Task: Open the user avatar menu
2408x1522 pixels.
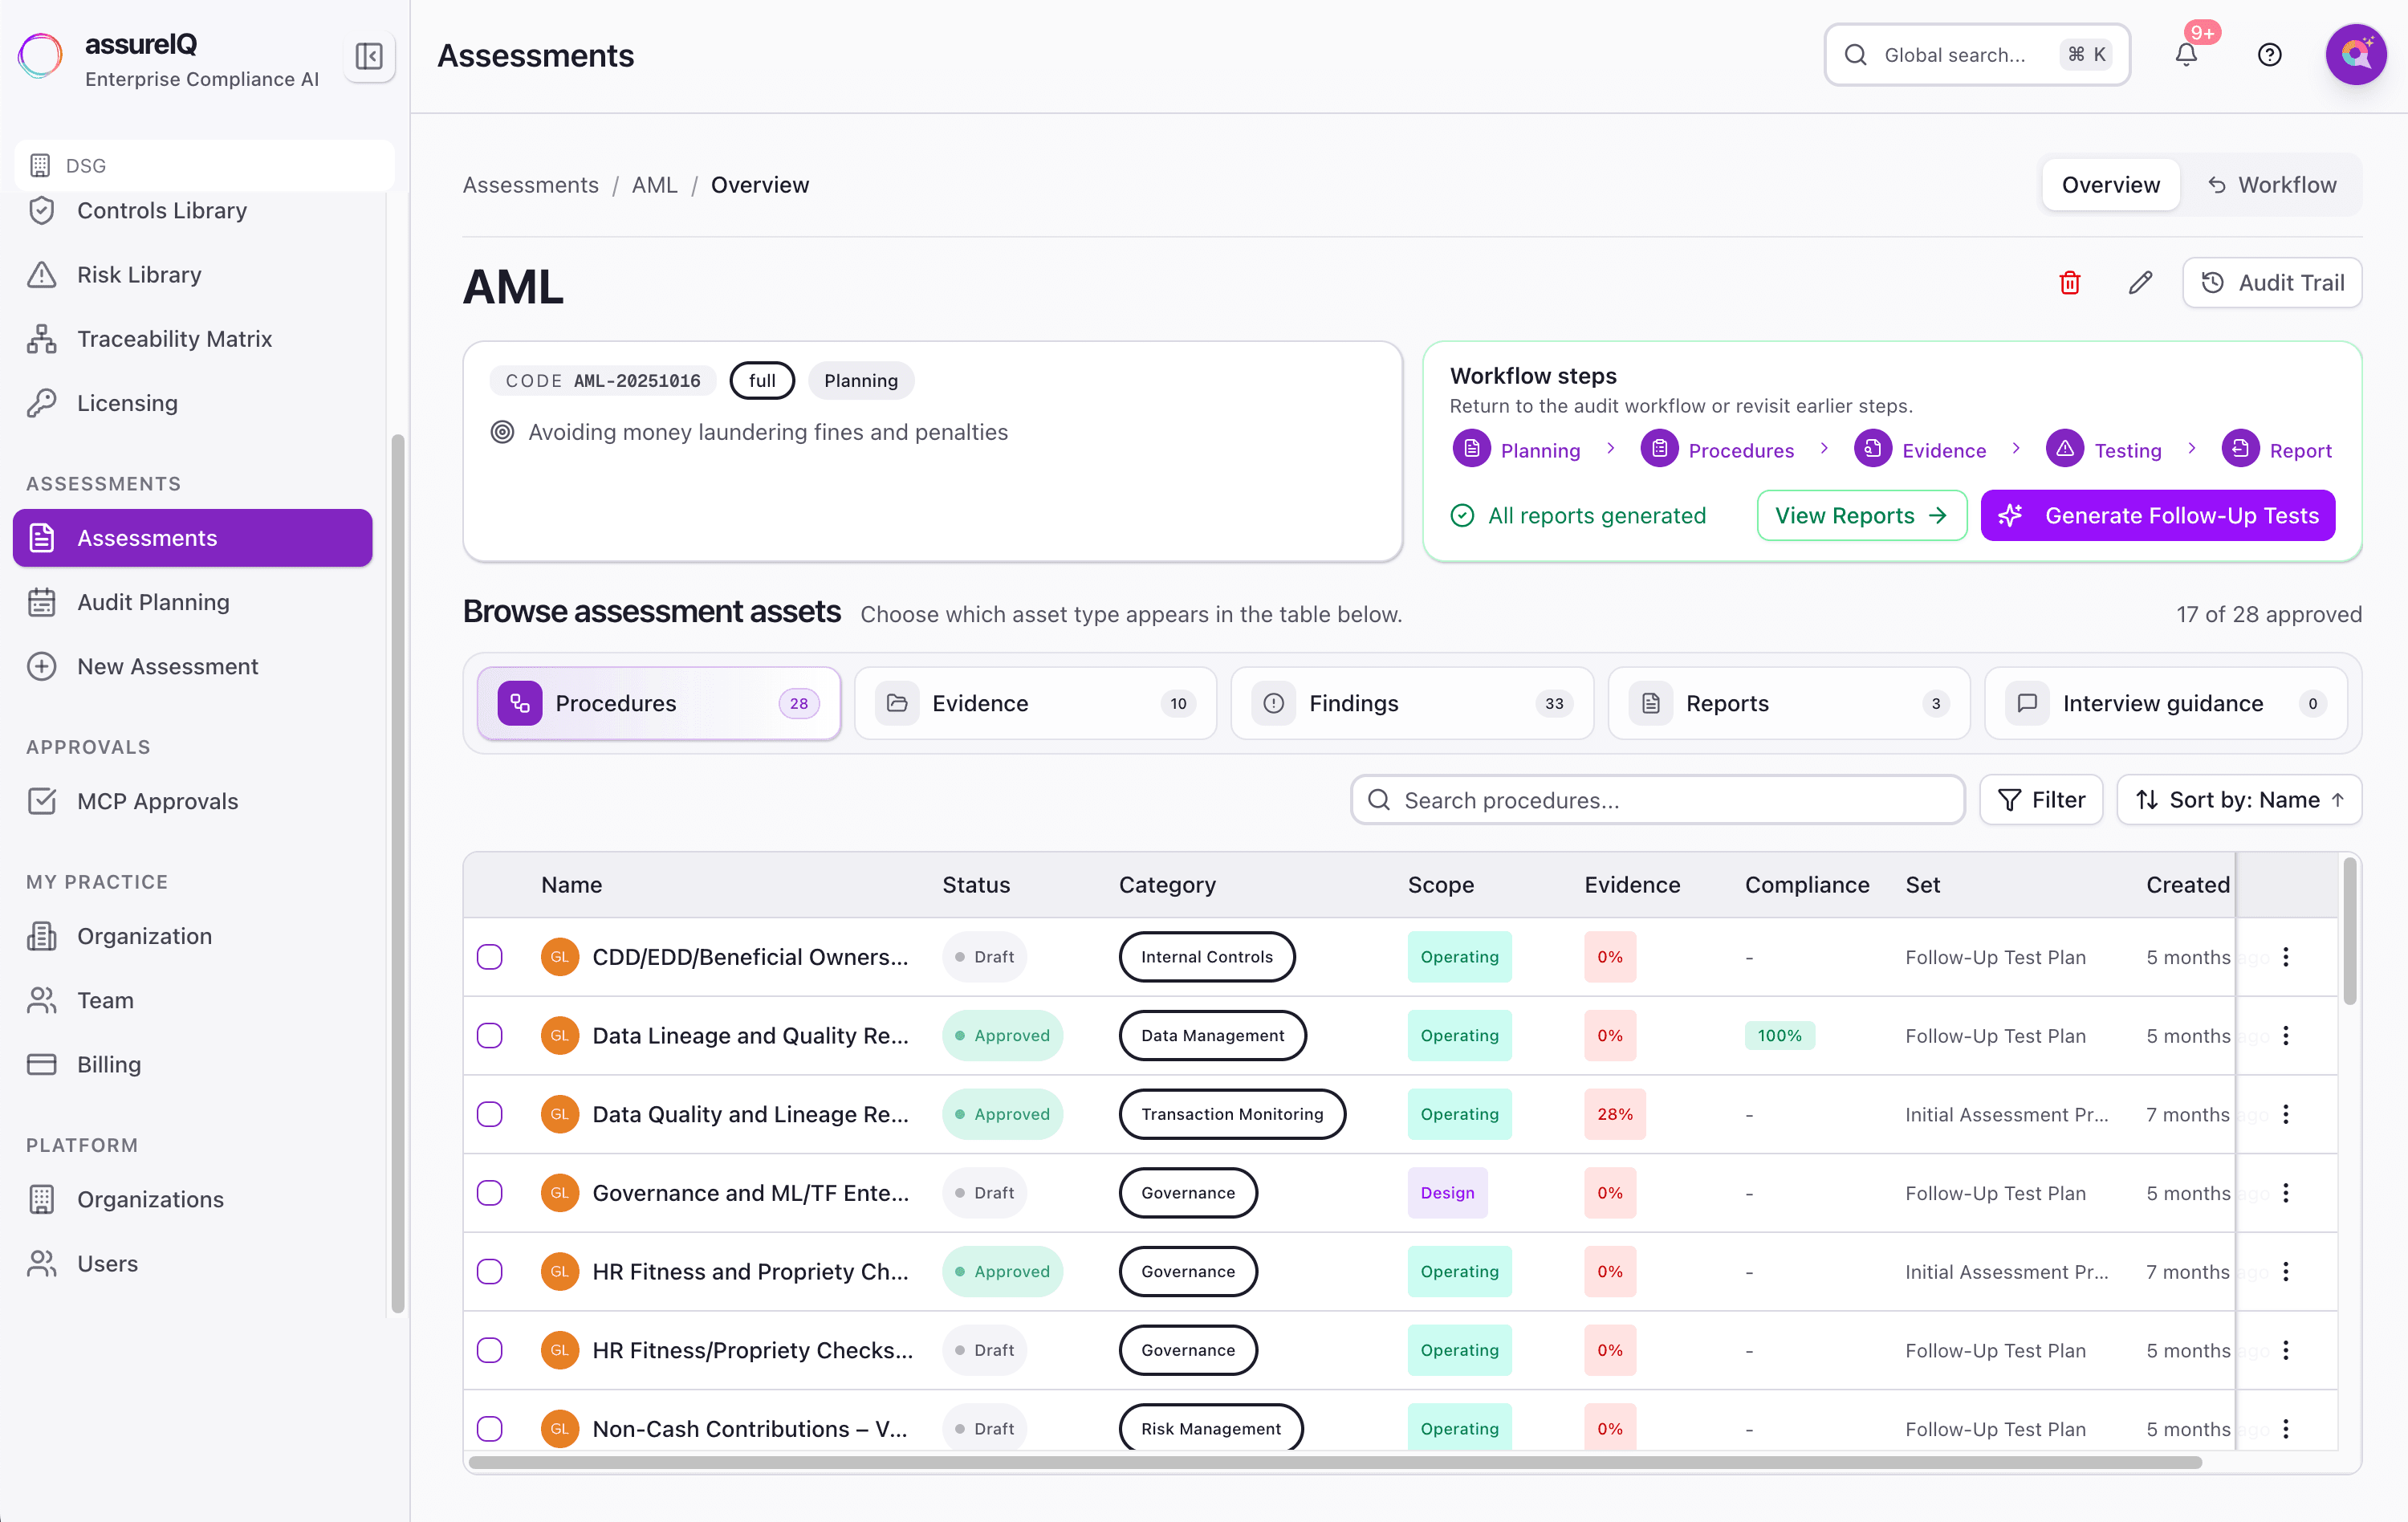Action: coord(2355,55)
